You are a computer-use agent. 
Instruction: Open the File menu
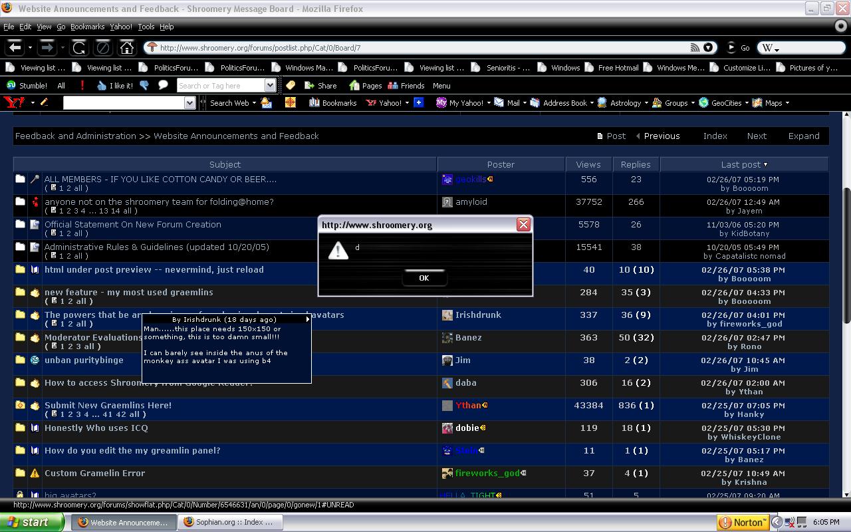9,27
